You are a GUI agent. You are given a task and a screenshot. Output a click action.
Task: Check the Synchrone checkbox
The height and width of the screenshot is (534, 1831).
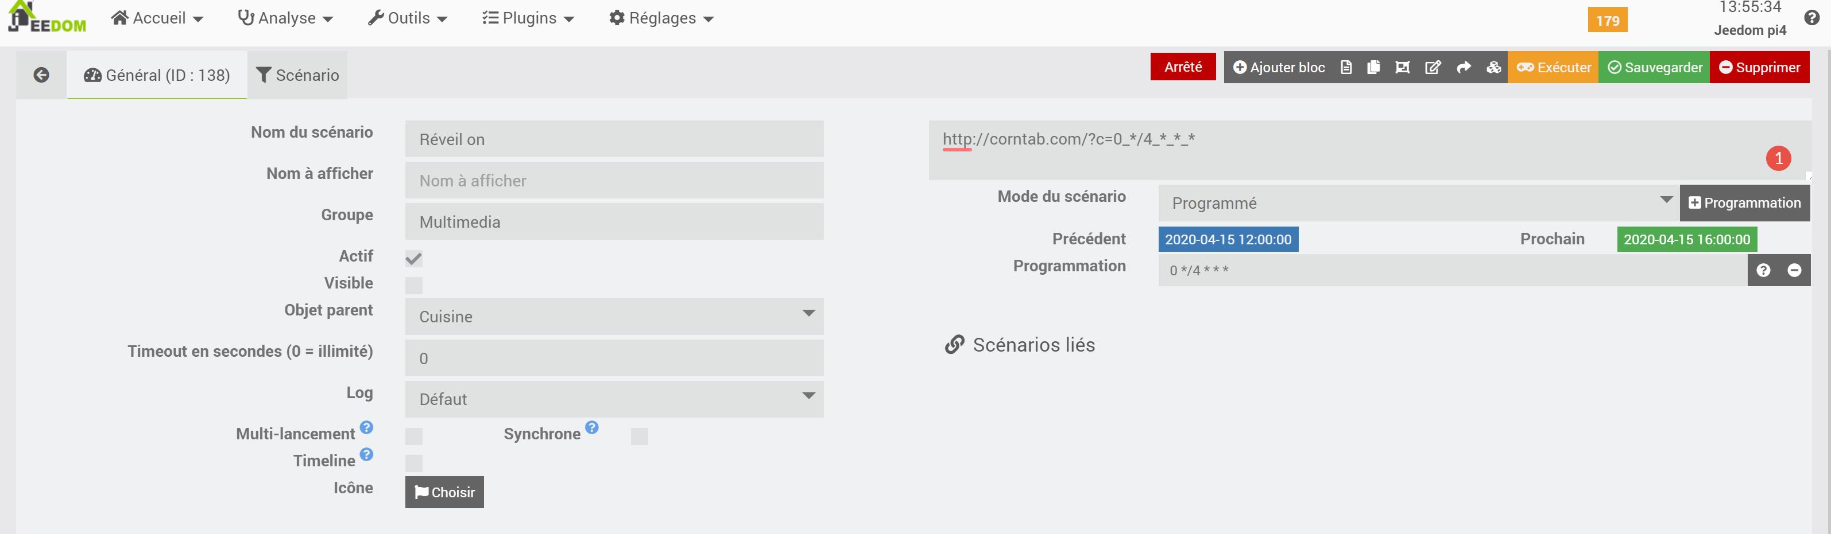[x=639, y=436]
